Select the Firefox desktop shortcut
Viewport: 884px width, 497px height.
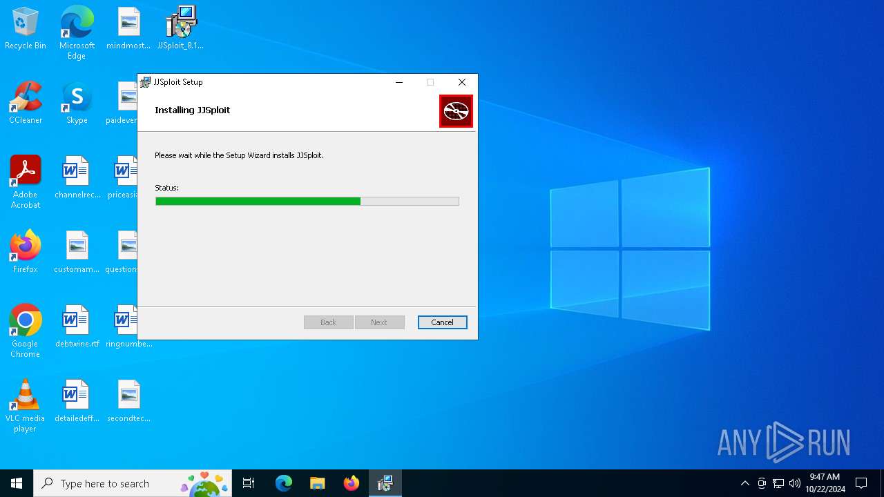coord(26,252)
